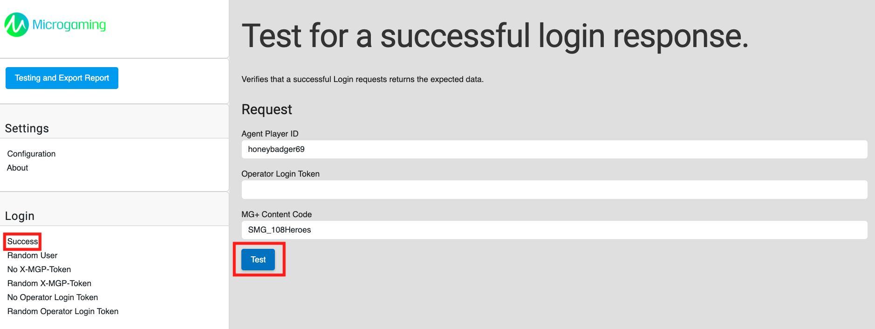Screen dimensions: 875x329
Task: Open Testing and Export Report
Action: tap(62, 78)
